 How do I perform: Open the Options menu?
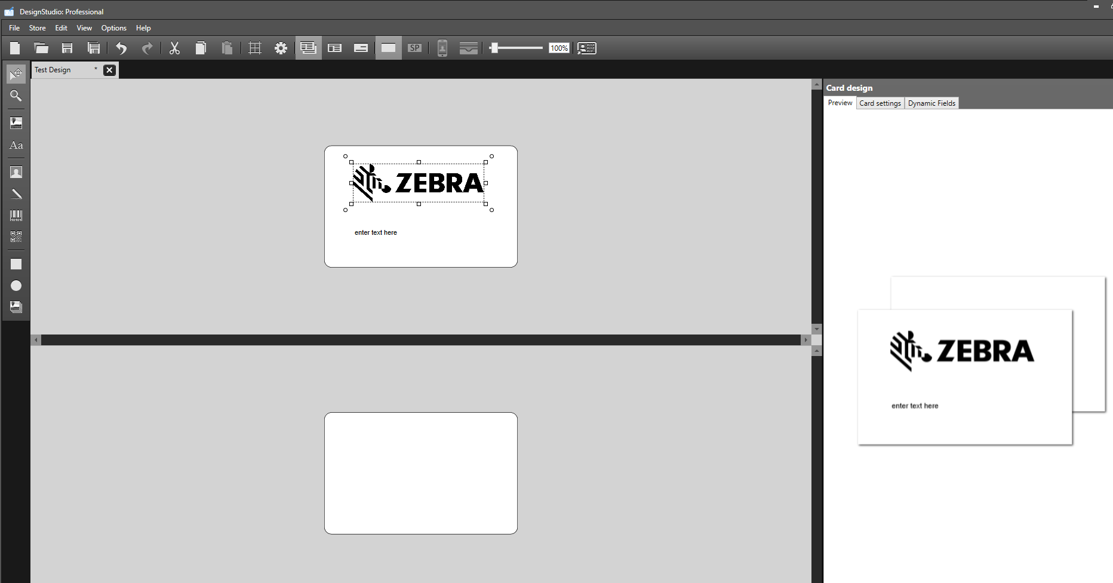point(113,28)
